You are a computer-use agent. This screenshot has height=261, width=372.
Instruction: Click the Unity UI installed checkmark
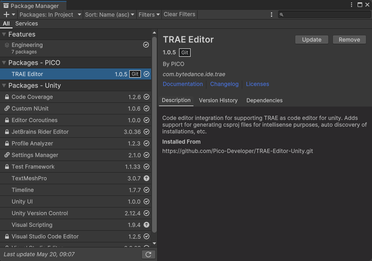(146, 201)
